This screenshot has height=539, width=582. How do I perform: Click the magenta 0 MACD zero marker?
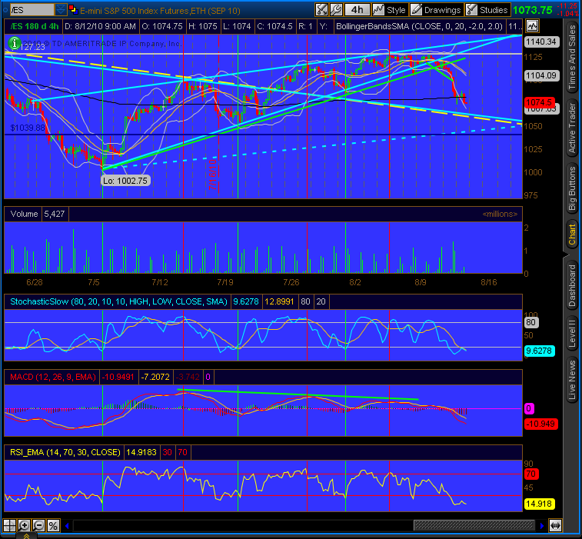click(529, 409)
